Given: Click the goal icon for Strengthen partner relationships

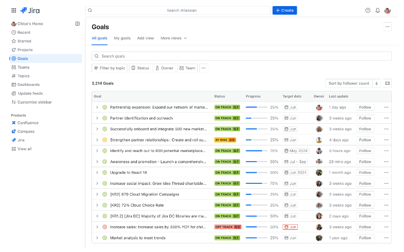Looking at the screenshot, I should tap(105, 140).
